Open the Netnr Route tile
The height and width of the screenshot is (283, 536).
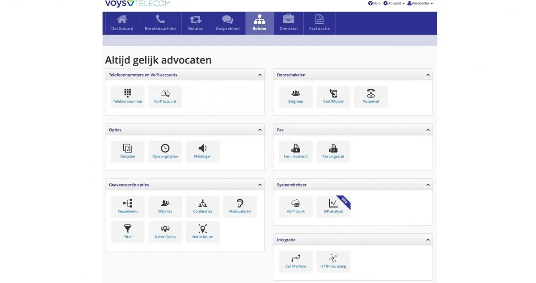(x=203, y=232)
